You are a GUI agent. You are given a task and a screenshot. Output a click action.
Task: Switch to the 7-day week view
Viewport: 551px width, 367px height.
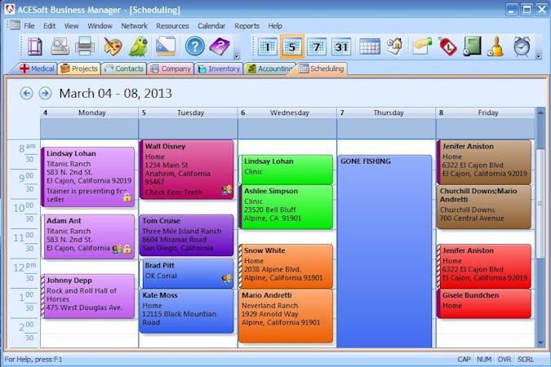317,46
